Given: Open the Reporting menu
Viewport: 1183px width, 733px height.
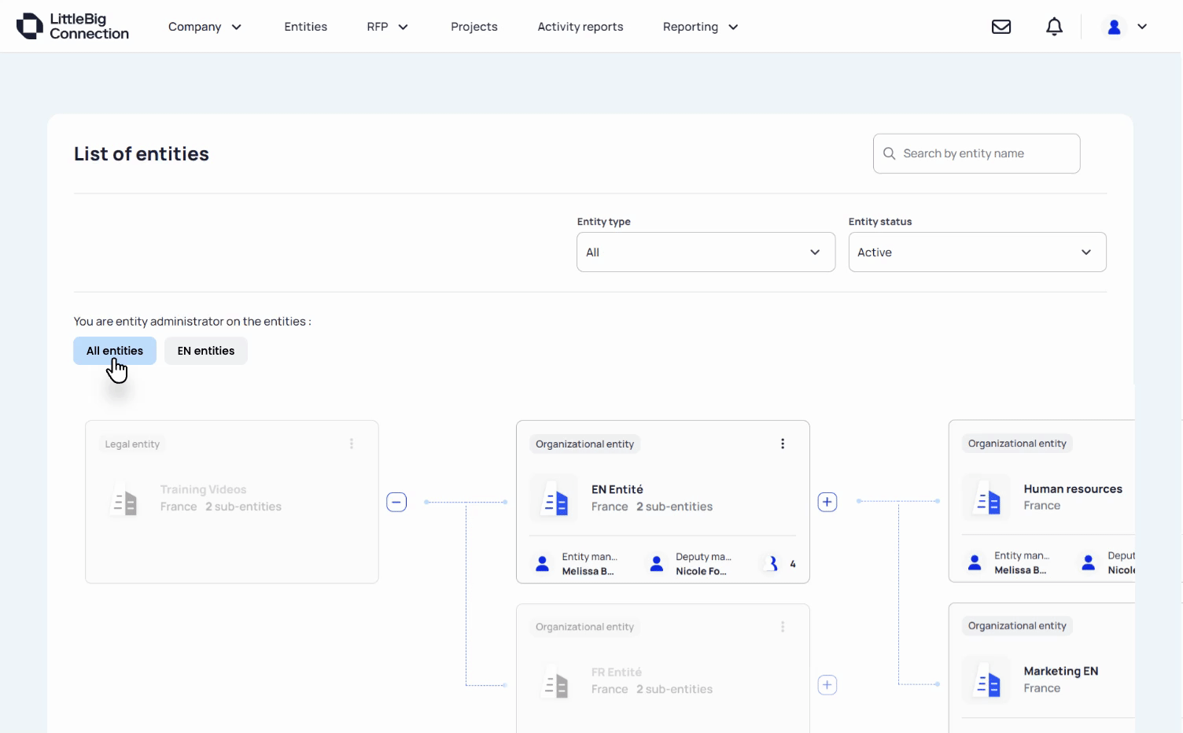Looking at the screenshot, I should pos(700,27).
